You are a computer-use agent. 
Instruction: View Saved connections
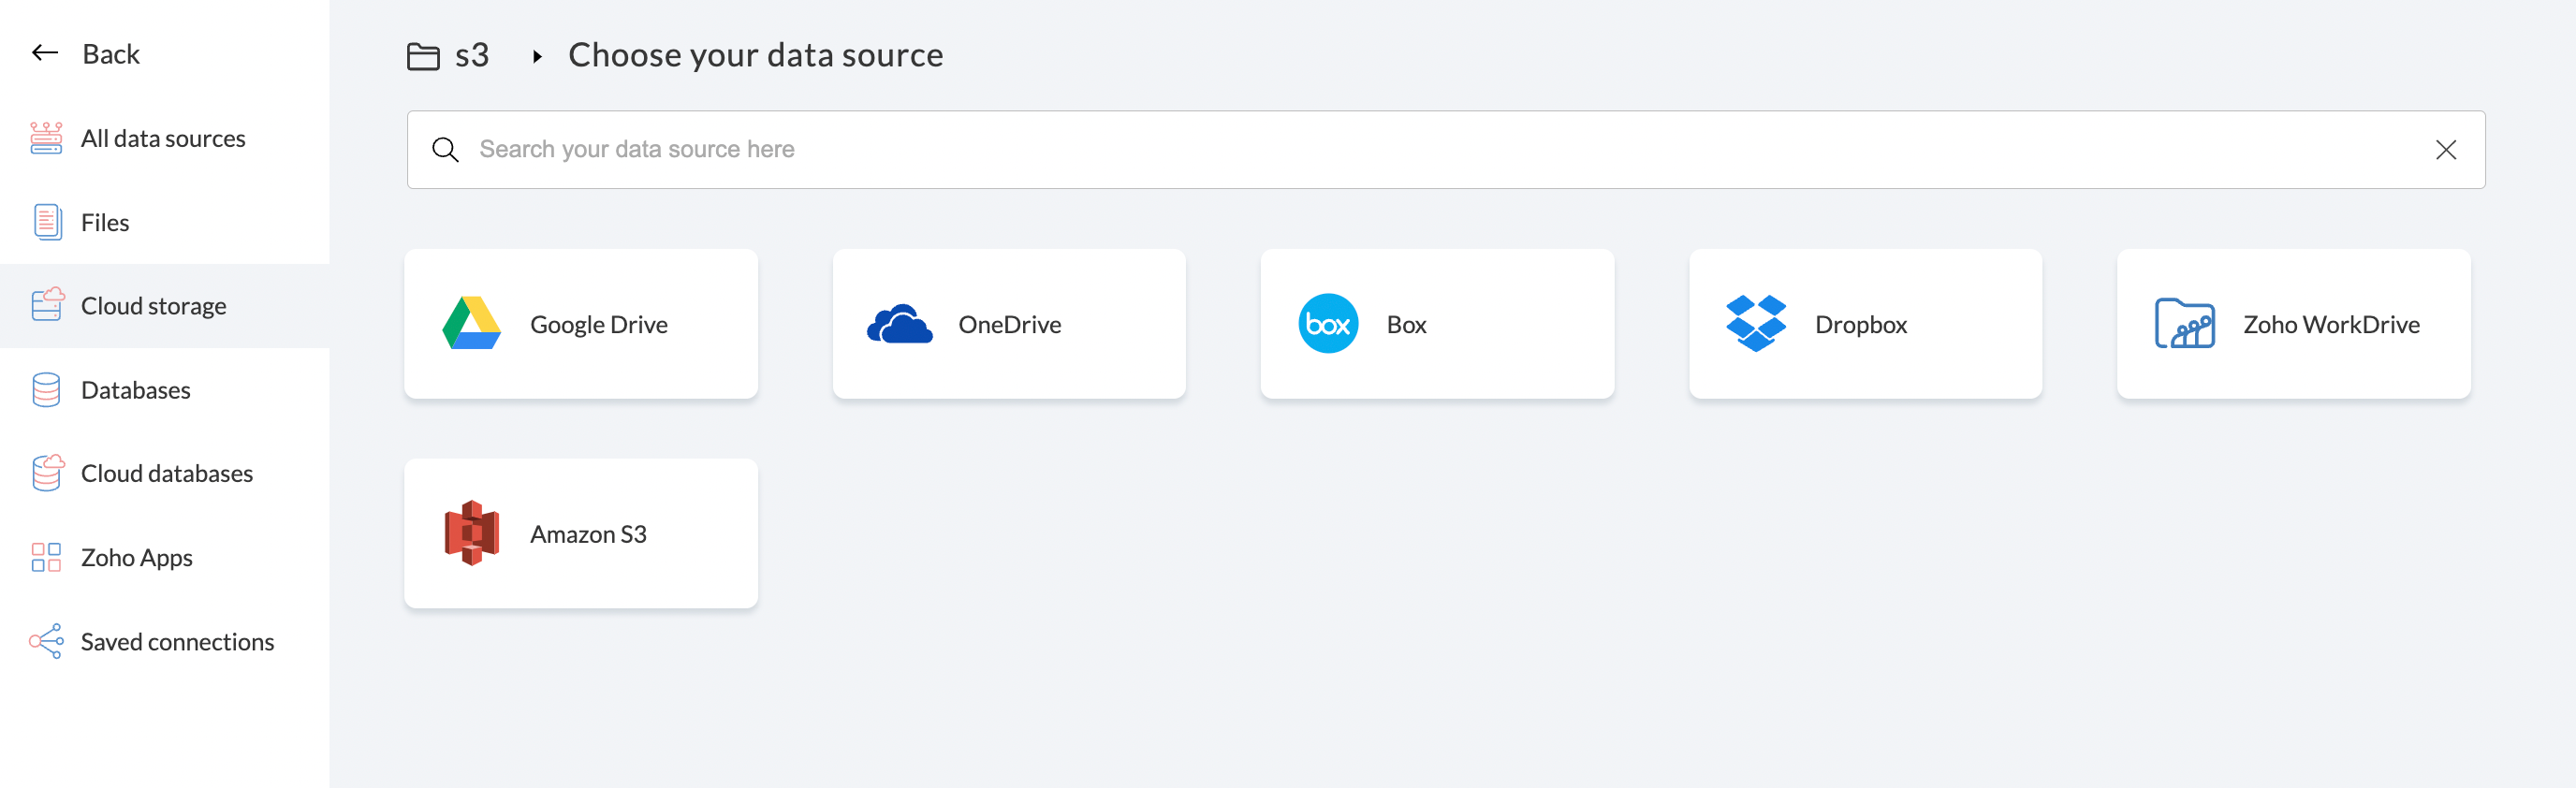tap(177, 641)
